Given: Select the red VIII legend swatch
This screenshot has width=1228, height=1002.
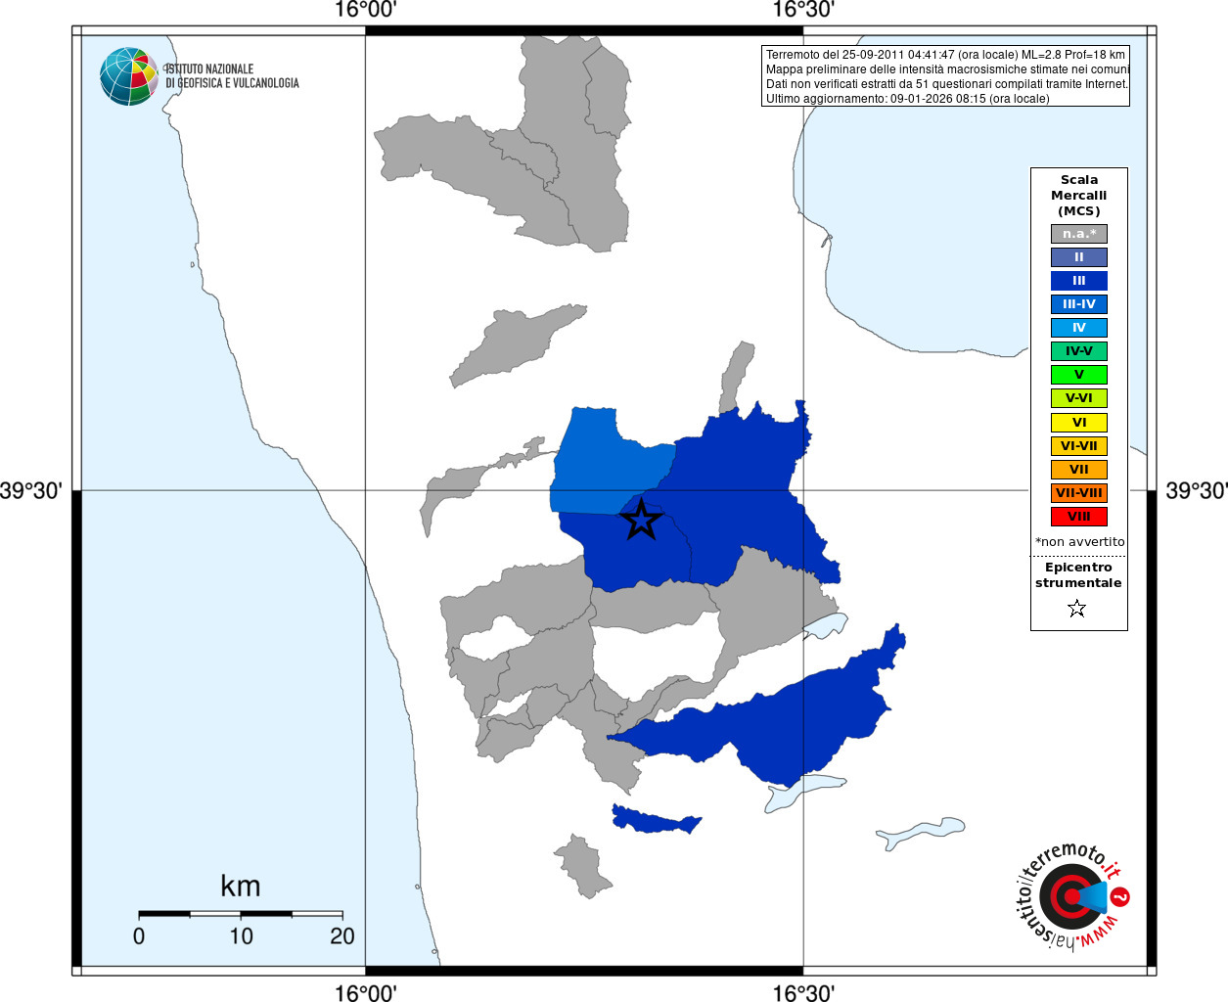Looking at the screenshot, I should (1079, 517).
